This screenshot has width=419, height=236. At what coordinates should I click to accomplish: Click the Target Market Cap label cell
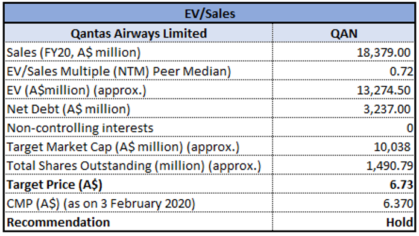(x=139, y=147)
